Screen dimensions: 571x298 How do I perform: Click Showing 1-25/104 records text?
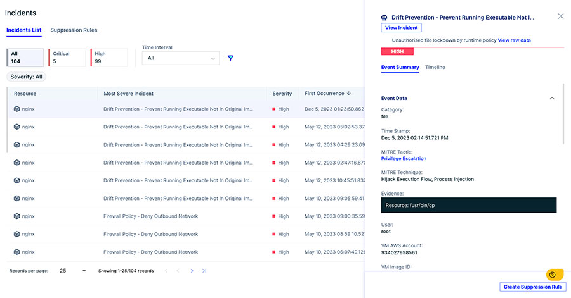(x=126, y=271)
